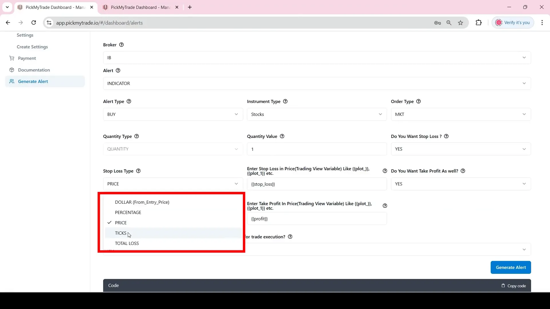Screen dimensions: 550x309
Task: Click Quantity Value help icon
Action: (x=282, y=136)
